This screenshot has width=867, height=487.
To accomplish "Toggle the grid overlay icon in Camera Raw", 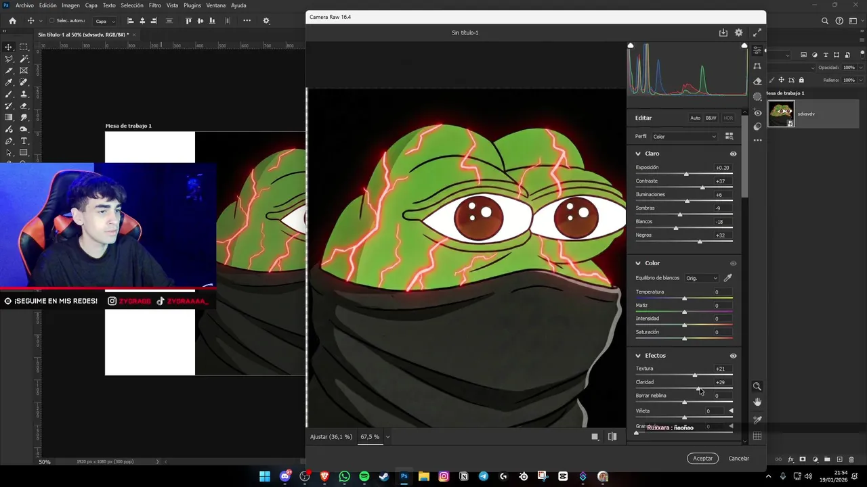I will click(x=757, y=436).
